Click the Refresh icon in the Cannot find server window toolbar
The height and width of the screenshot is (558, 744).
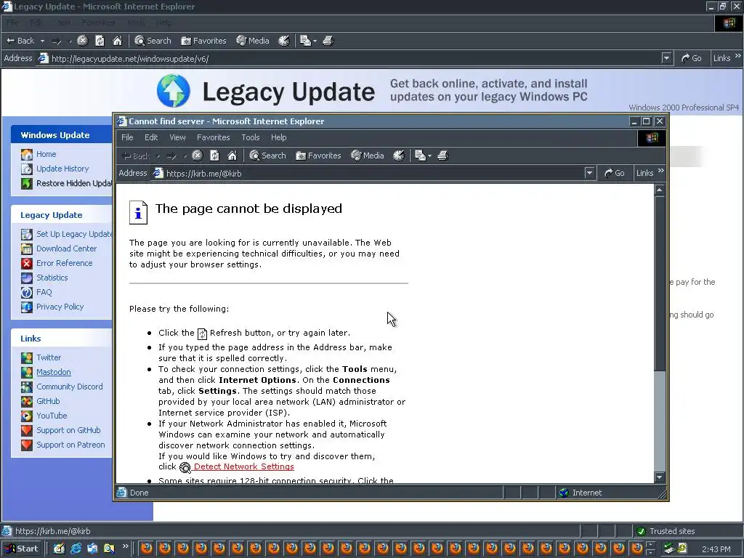(x=214, y=155)
